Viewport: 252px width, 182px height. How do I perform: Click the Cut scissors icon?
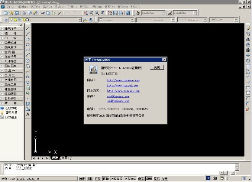pos(42,13)
